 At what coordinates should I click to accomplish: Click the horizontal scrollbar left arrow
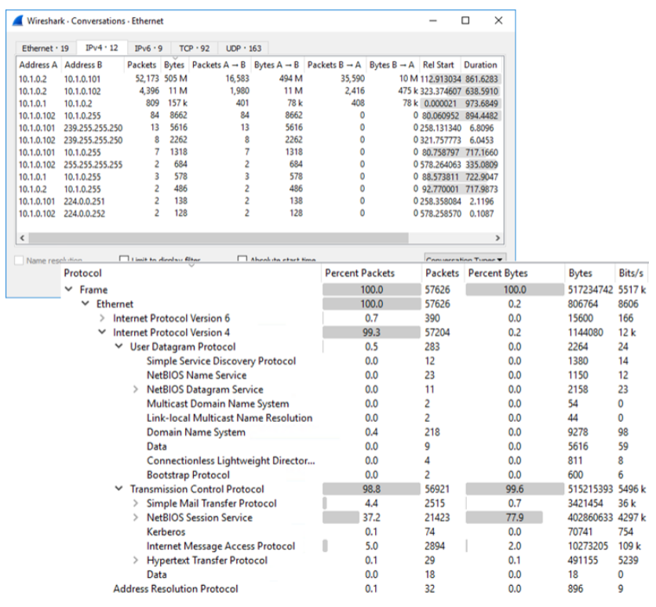pyautogui.click(x=22, y=238)
